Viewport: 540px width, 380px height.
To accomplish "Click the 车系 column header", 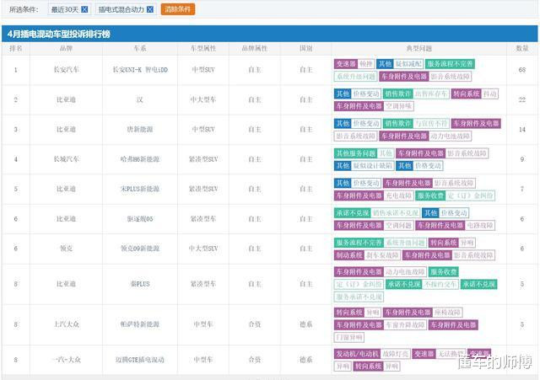I will click(x=140, y=49).
